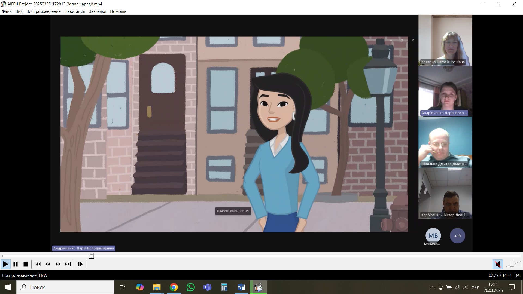
Task: Step forward one frame
Action: (80, 264)
